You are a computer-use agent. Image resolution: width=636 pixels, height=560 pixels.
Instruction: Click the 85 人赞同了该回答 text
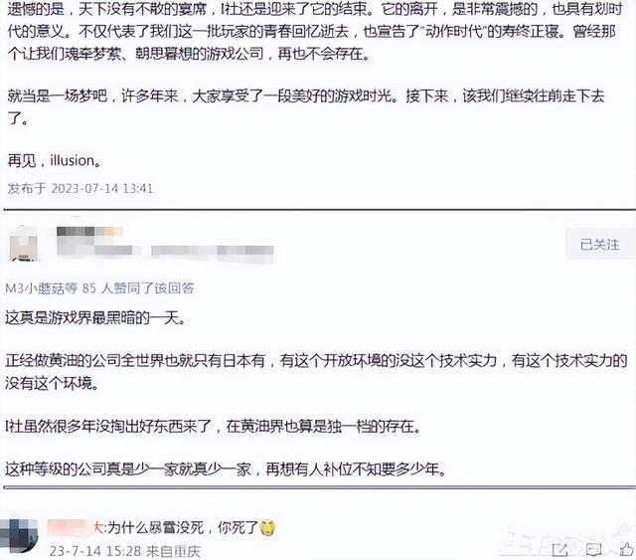coord(138,288)
